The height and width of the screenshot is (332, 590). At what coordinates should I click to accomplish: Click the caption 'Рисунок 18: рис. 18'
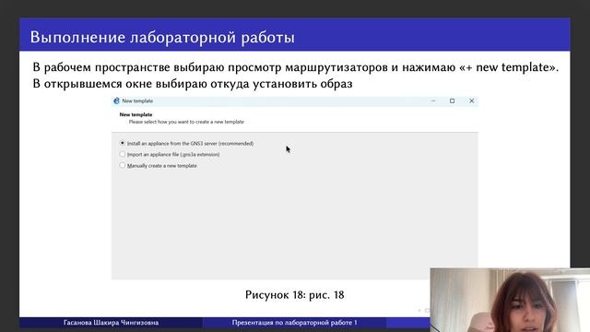[x=295, y=295]
